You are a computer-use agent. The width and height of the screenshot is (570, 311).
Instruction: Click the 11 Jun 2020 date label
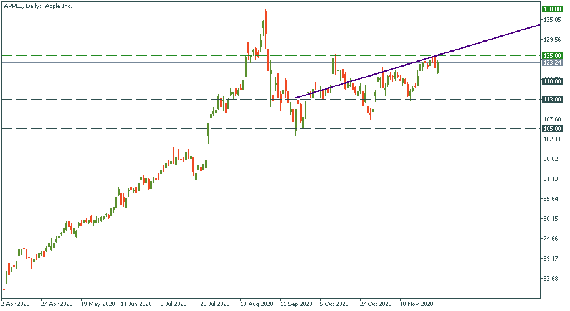click(x=136, y=304)
